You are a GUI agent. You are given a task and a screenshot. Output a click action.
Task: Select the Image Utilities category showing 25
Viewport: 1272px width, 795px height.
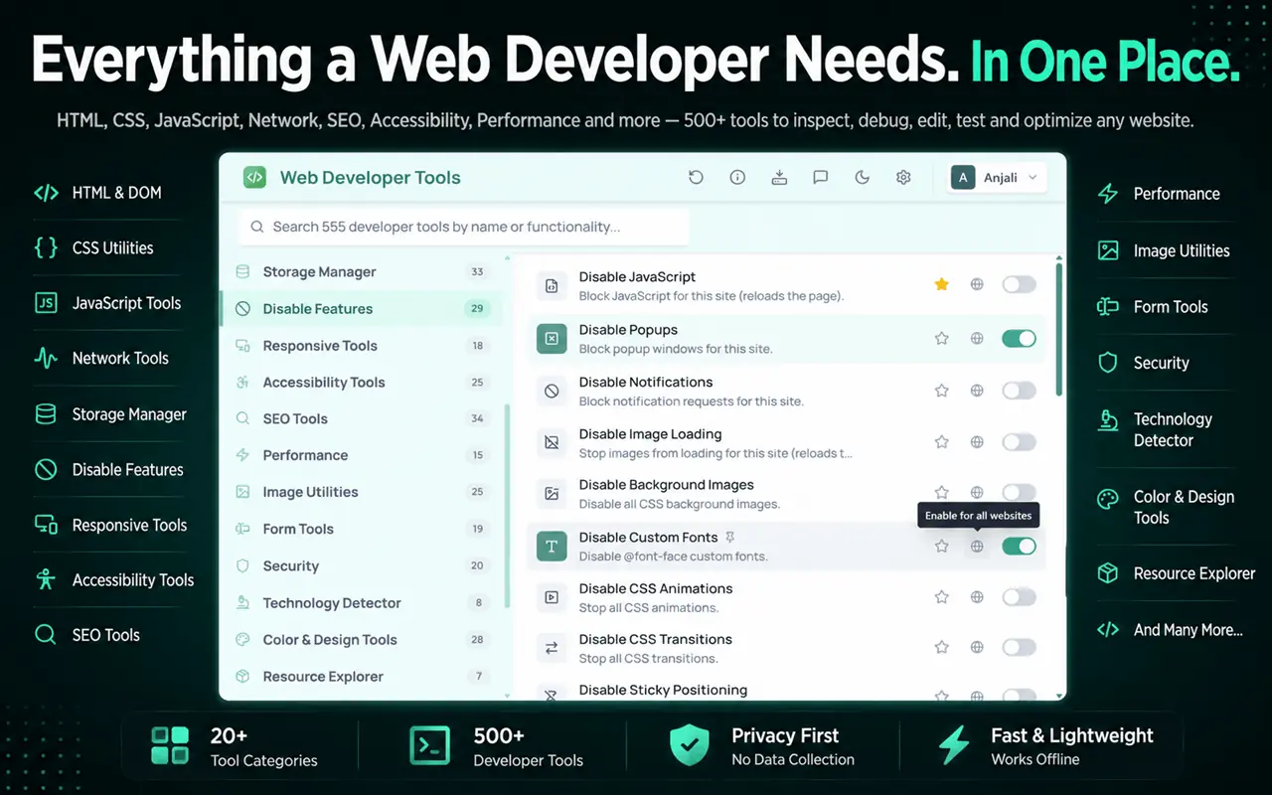[x=362, y=492]
